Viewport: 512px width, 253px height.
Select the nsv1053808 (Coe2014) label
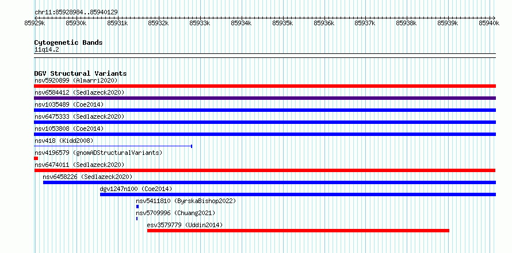pos(69,129)
